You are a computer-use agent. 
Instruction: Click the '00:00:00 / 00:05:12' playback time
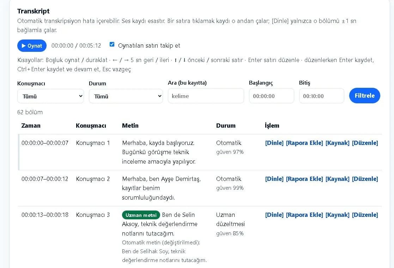[x=76, y=45]
